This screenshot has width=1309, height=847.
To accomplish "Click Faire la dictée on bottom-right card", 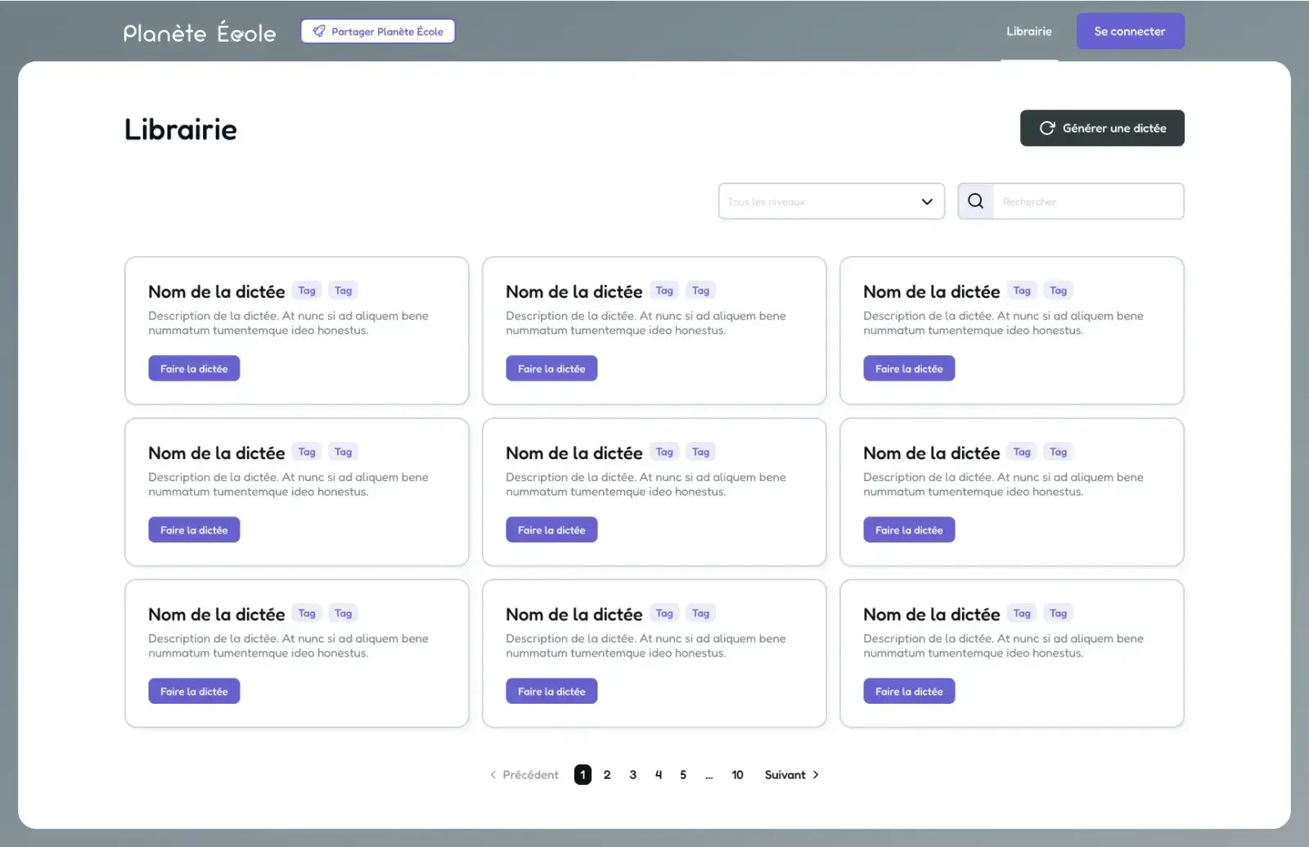I will 909,692.
